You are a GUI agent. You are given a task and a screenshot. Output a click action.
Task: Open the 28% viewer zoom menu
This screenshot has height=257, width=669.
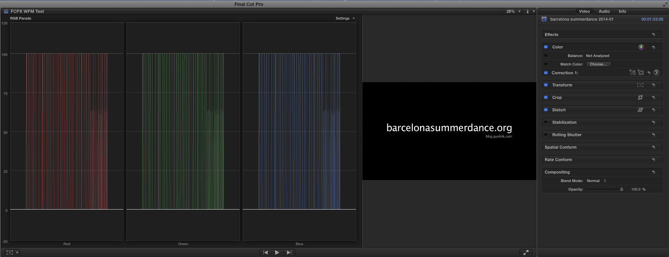[x=513, y=11]
